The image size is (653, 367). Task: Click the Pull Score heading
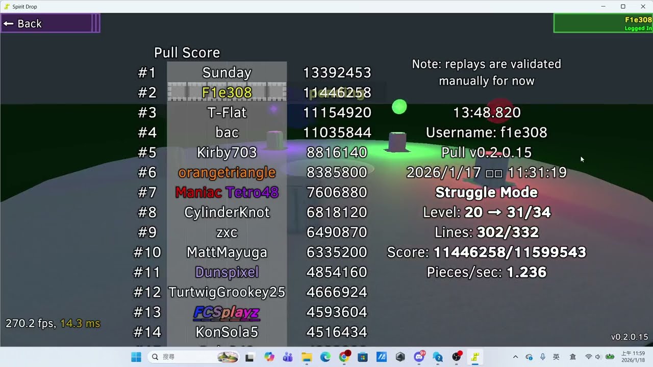point(187,53)
